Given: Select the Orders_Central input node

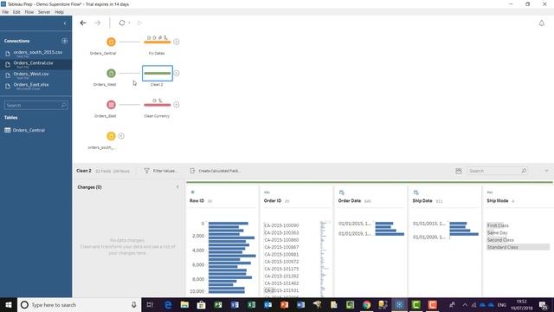Looking at the screenshot, I should [111, 42].
